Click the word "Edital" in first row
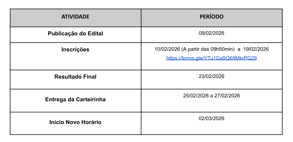 tap(95, 34)
